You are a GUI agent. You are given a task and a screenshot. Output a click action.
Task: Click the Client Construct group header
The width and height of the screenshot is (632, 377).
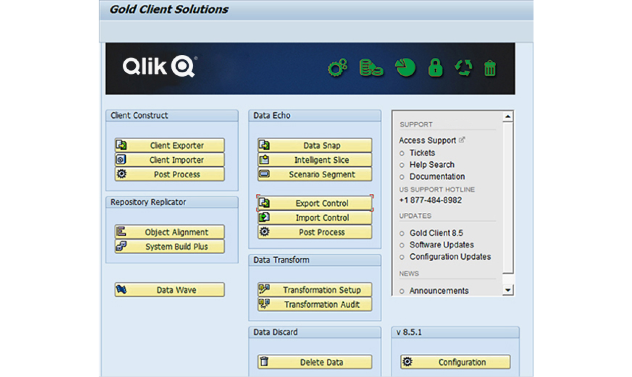pyautogui.click(x=172, y=116)
